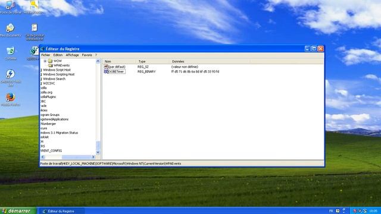Click the (par défaut) string value icon

click(106, 67)
